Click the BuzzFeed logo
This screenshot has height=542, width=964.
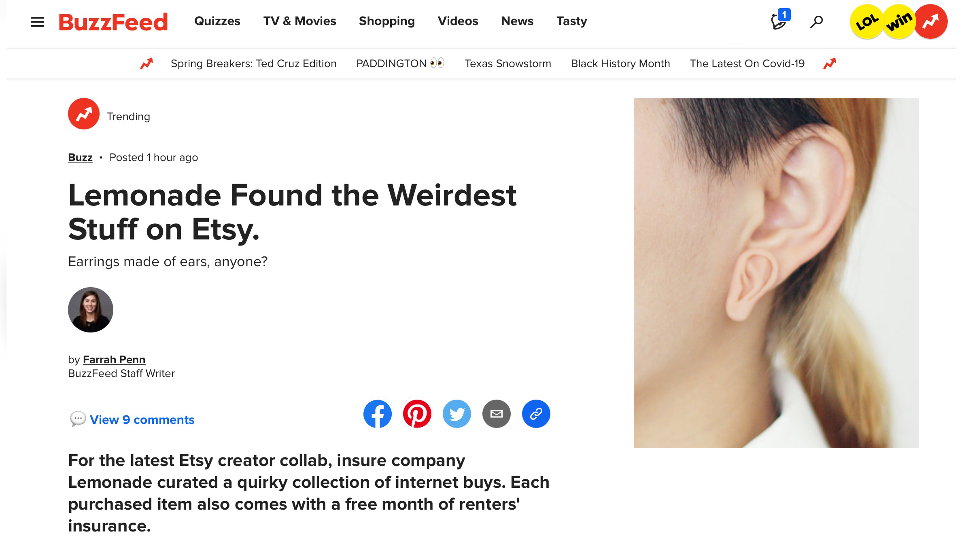pyautogui.click(x=113, y=22)
